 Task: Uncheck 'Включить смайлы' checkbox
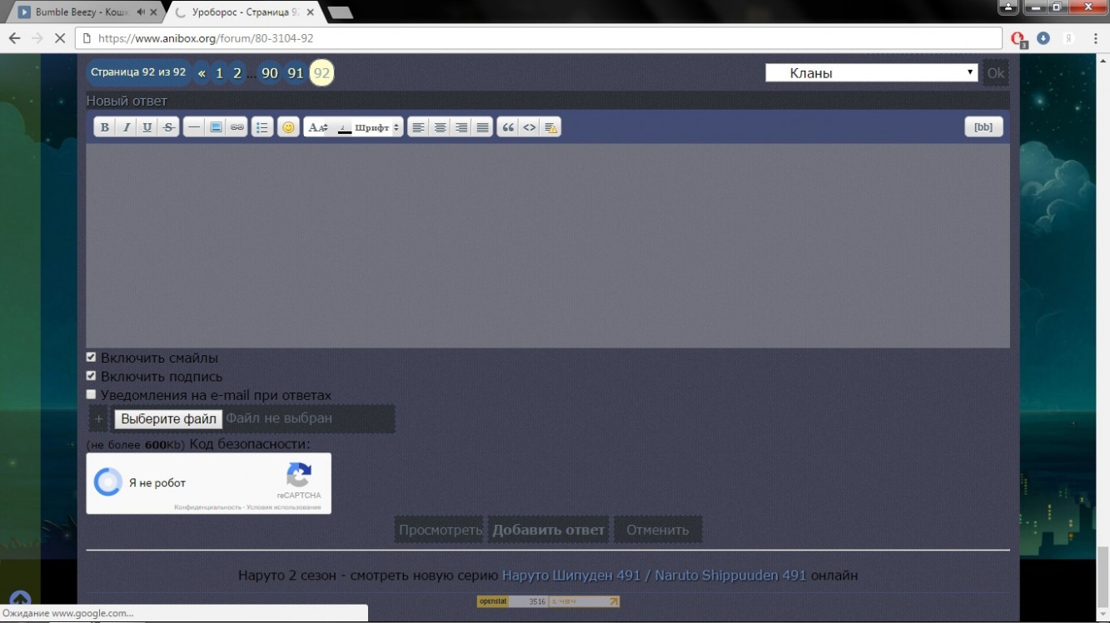coord(92,357)
